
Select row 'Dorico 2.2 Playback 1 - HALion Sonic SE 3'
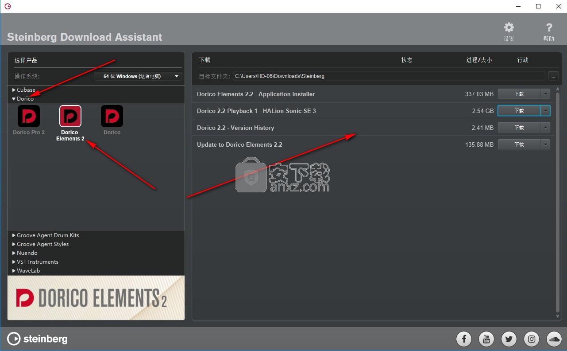[374, 111]
